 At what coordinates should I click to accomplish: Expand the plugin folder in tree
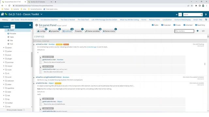4,58
